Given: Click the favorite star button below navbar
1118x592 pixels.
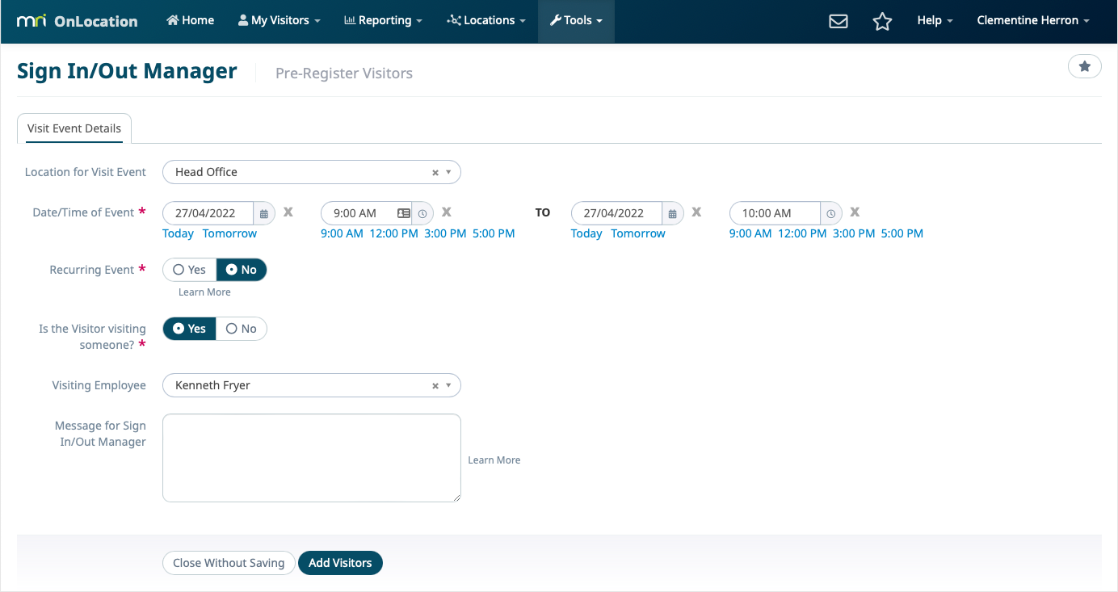Looking at the screenshot, I should click(x=1085, y=66).
